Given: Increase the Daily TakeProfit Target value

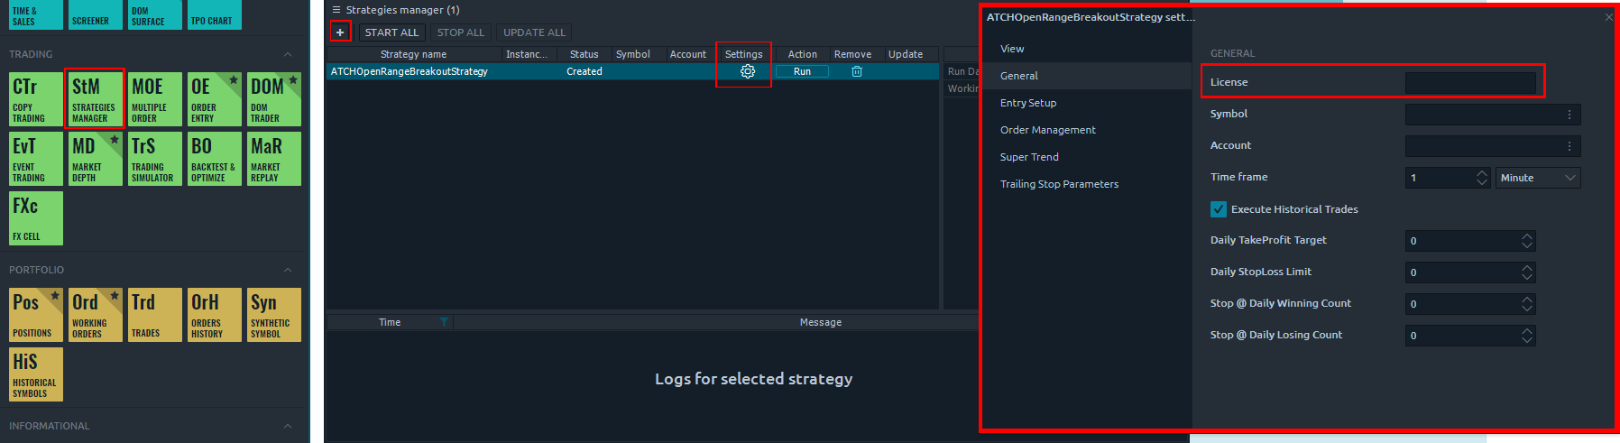Looking at the screenshot, I should (x=1526, y=236).
